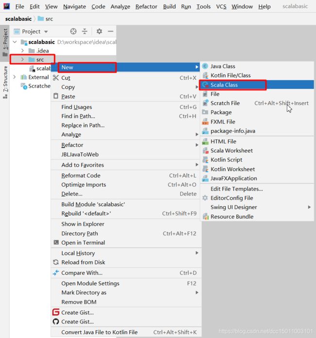Open the File menu
The height and width of the screenshot is (338, 316).
tap(19, 7)
